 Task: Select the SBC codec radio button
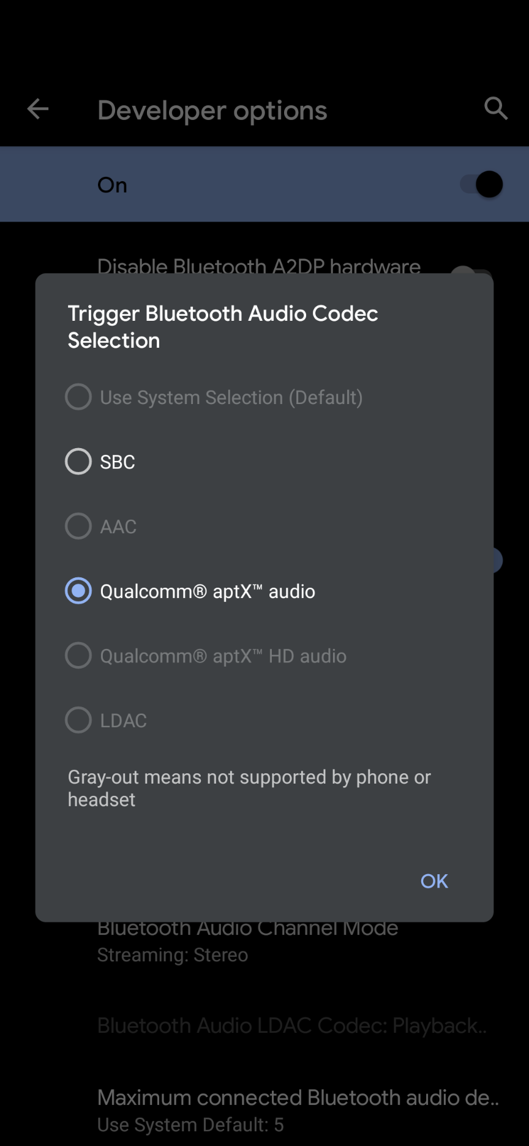[x=78, y=462]
